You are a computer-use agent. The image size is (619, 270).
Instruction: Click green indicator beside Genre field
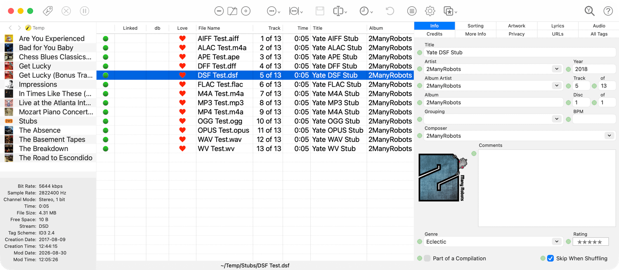420,242
